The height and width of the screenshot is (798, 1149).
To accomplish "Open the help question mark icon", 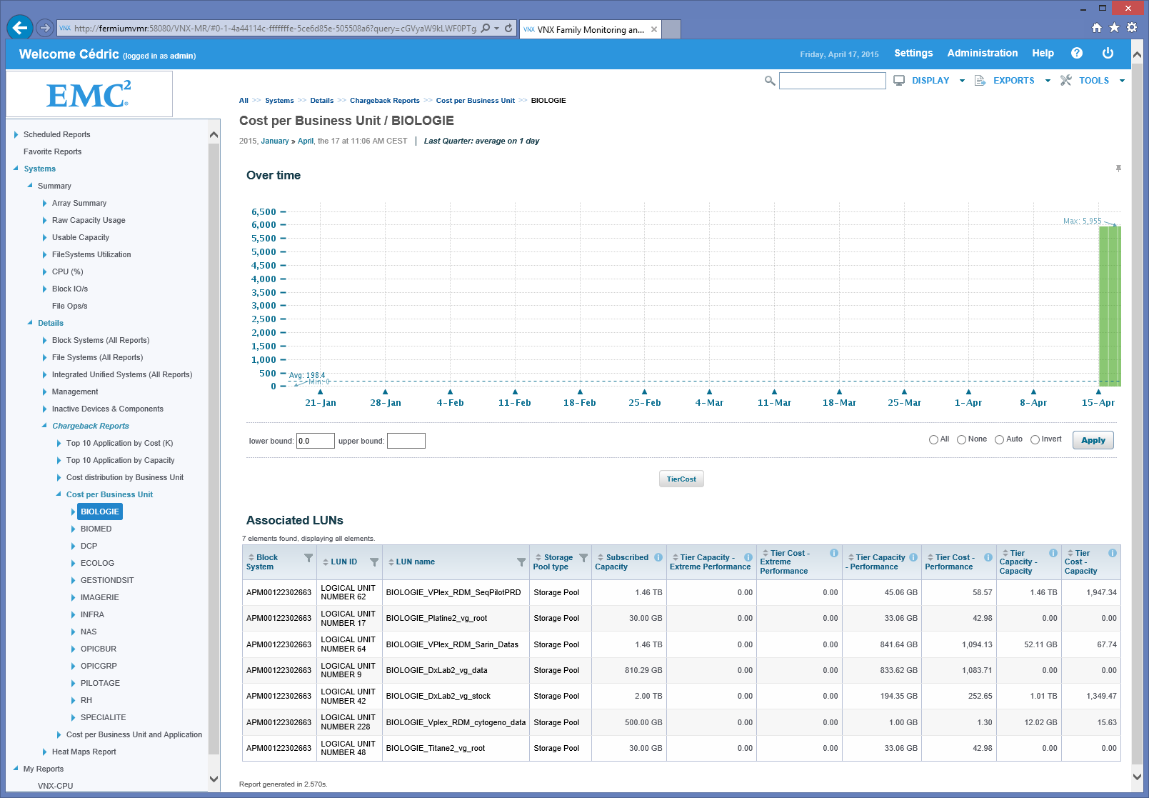I will (x=1077, y=54).
